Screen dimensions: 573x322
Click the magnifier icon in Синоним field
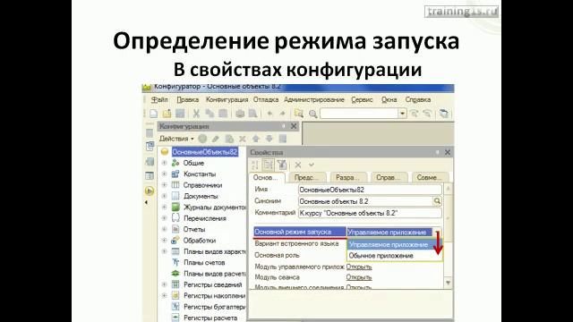coord(437,201)
